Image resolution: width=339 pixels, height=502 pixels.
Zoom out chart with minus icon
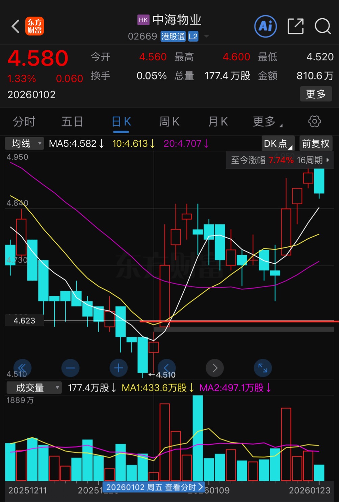point(71,368)
